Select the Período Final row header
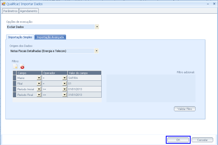218x145 pixels. [14, 95]
